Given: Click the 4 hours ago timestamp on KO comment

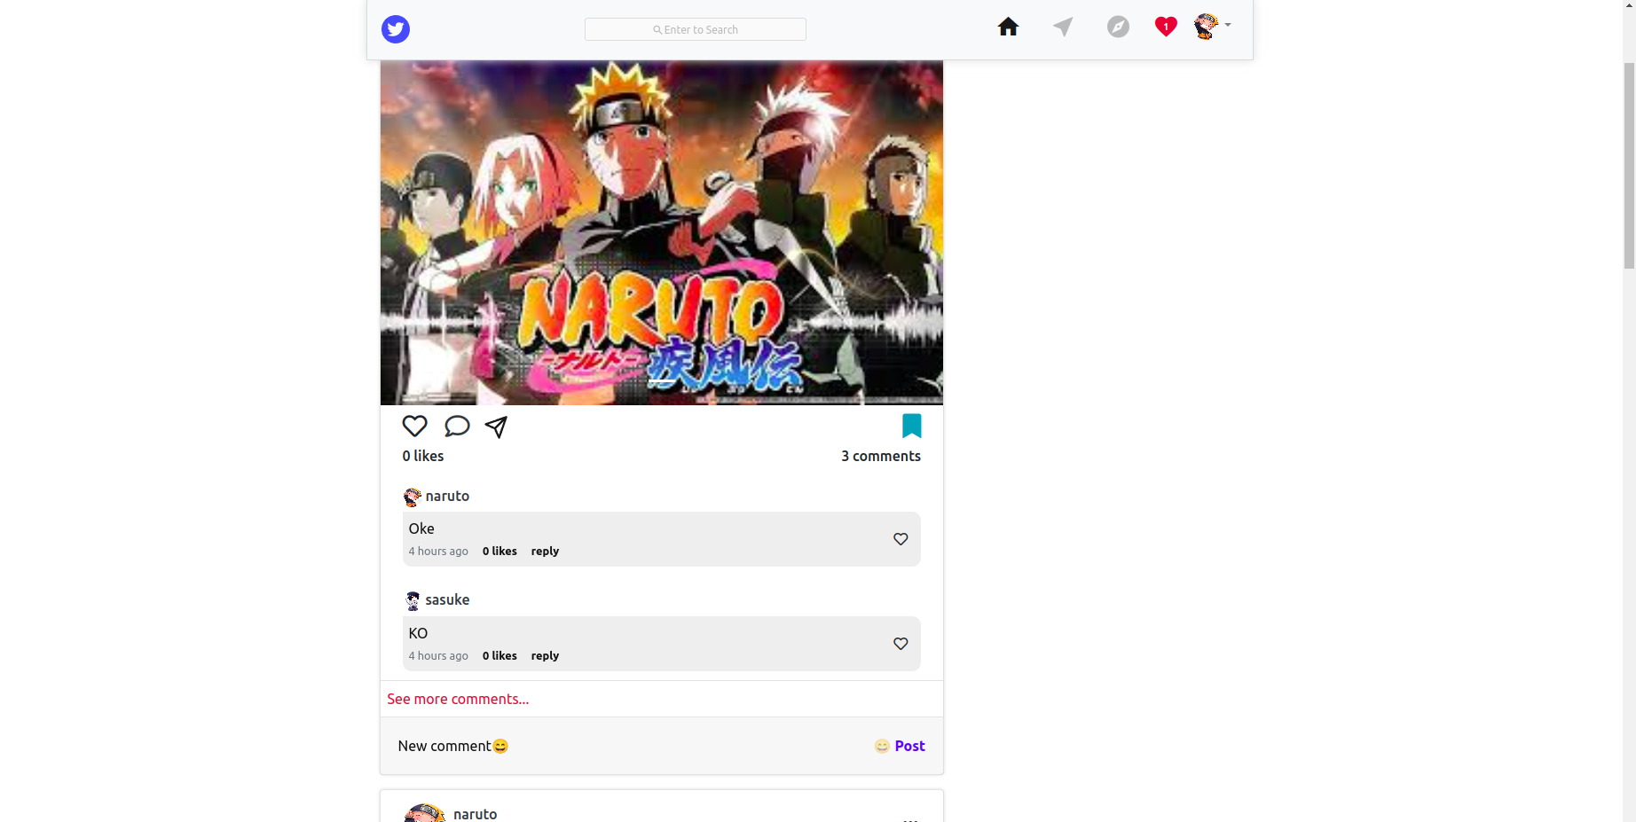Looking at the screenshot, I should (x=438, y=655).
